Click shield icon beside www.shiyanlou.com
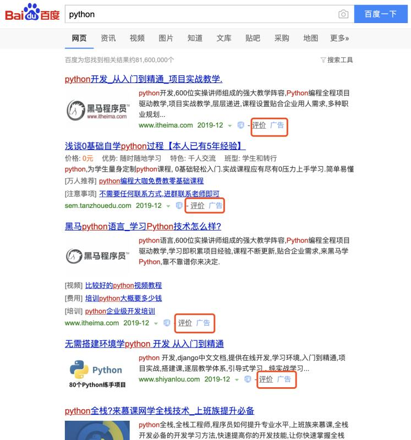 pyautogui.click(x=248, y=380)
